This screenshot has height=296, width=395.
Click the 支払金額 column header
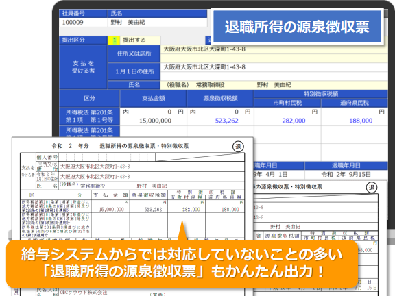click(154, 99)
